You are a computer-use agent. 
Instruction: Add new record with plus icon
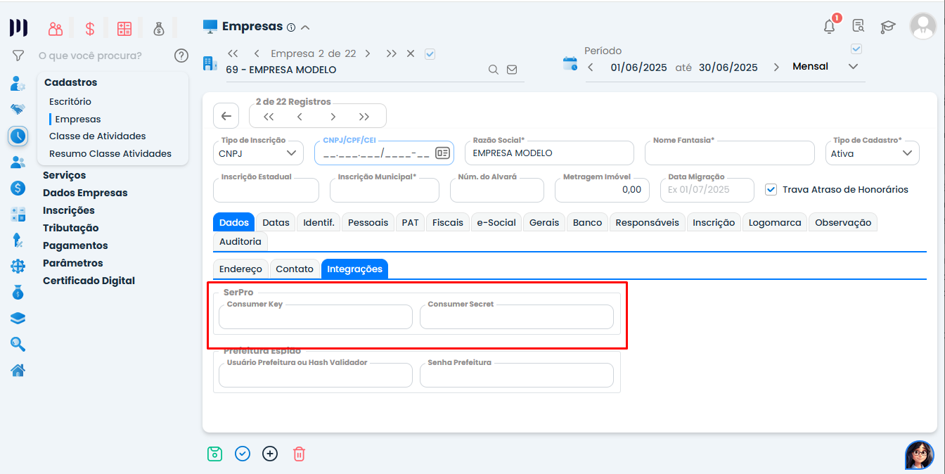click(270, 454)
